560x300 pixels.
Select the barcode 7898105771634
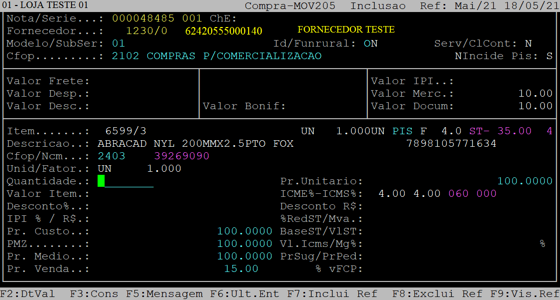(x=451, y=144)
